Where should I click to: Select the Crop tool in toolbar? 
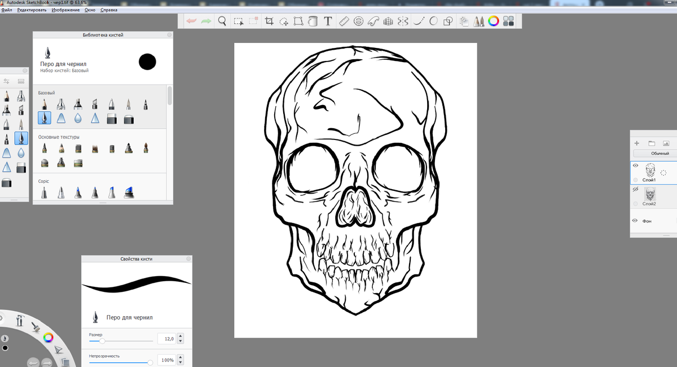pos(269,21)
